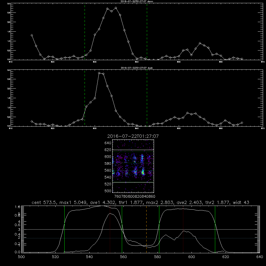
Task: Click 'thr2 1.877' in the stats line
Action: point(218,202)
